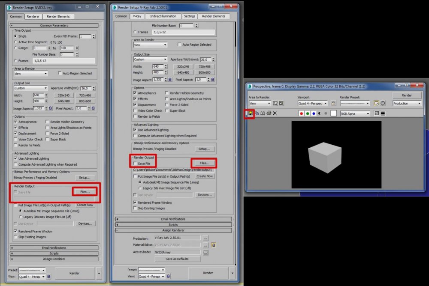Click the Save Image icon in rendered frame window
This screenshot has height=286, width=429.
[x=251, y=113]
